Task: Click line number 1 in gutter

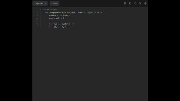Action: (37, 10)
